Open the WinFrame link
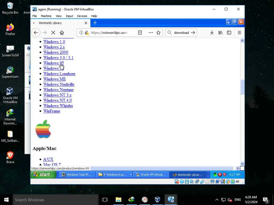Screen dimensions: 274x205 click(x=52, y=111)
